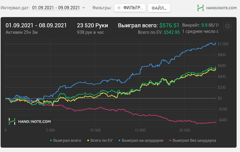Viewport: 240px width, 152px height.
Task: Open the date interval dropdown arrow
Action: point(84,8)
